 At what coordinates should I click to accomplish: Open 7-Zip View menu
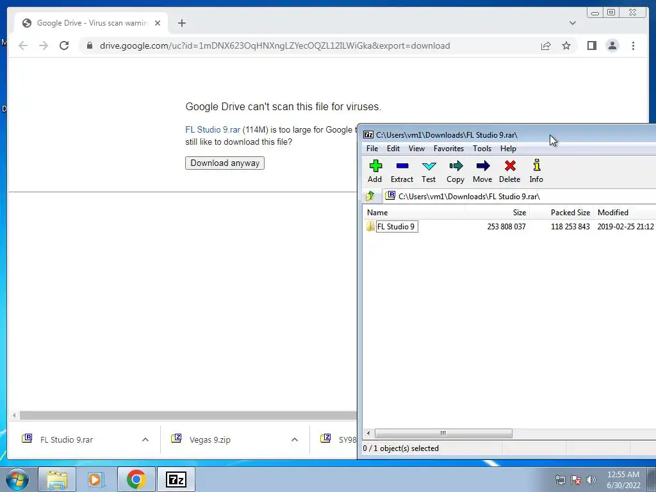416,149
